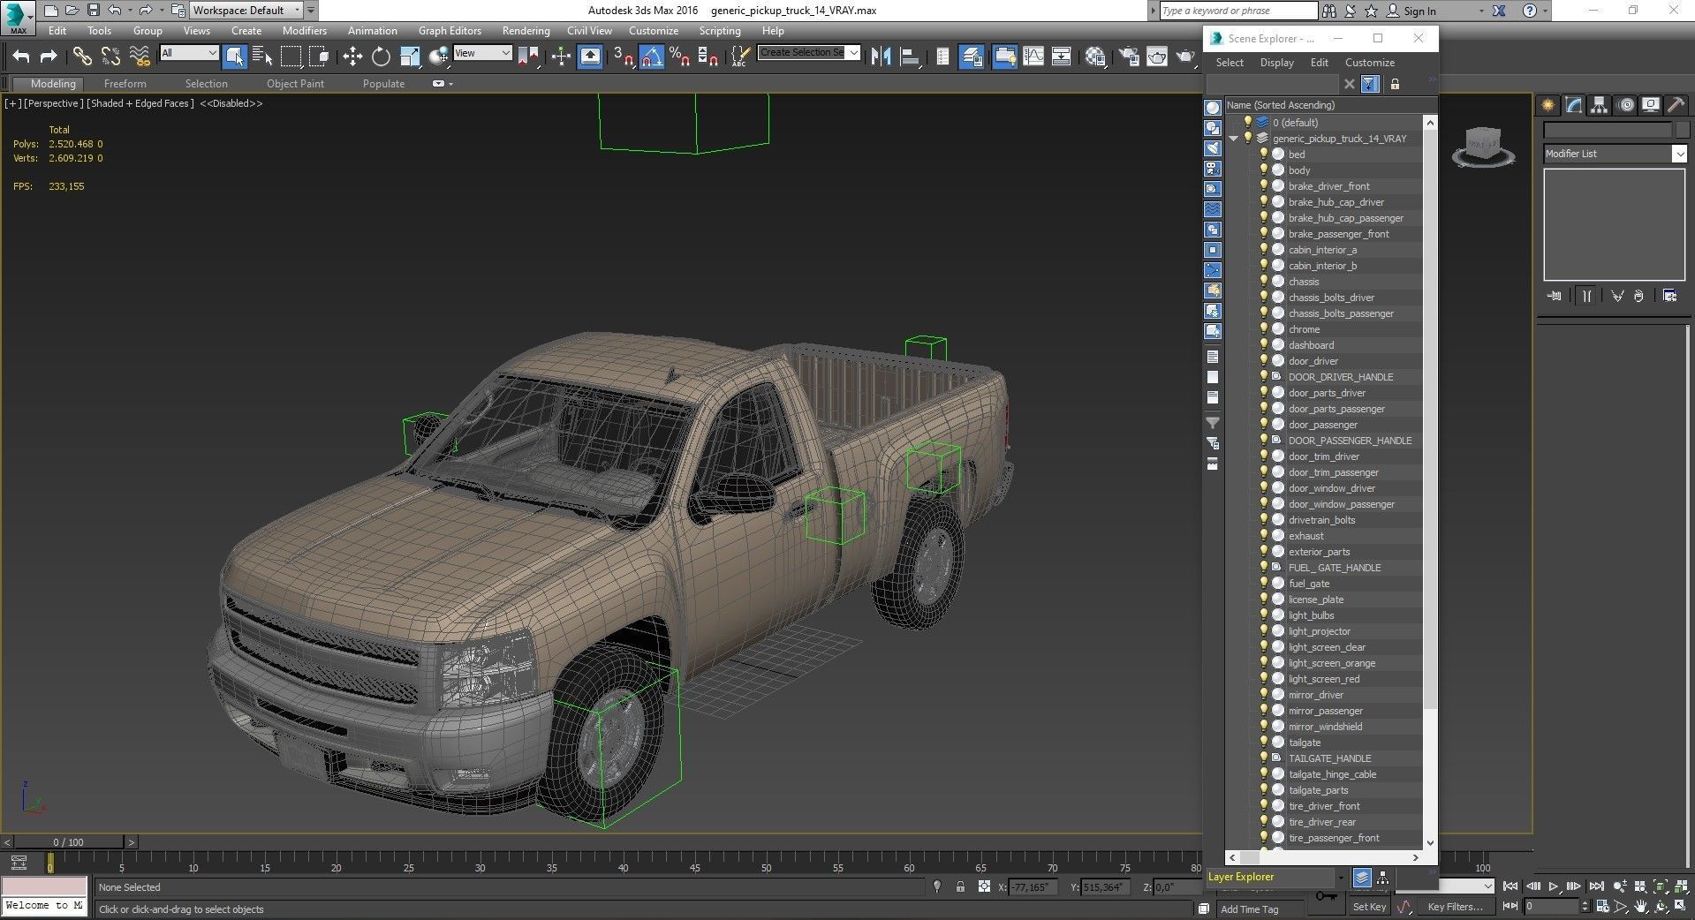The width and height of the screenshot is (1695, 920).
Task: Toggle visibility bulb of chassis object
Action: [x=1263, y=281]
